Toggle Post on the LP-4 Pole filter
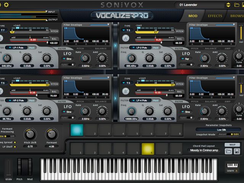244x183 pixels. click(x=156, y=101)
